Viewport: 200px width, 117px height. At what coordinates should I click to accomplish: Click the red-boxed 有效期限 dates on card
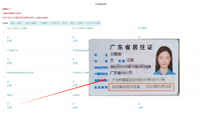click(141, 87)
